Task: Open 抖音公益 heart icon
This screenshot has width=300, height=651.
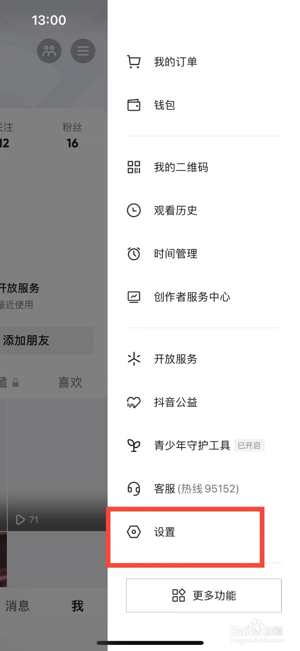Action: 134,402
